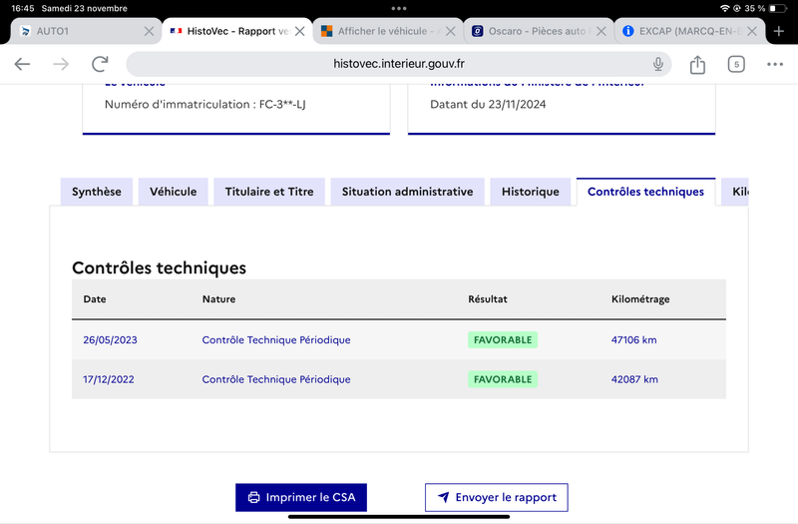Image resolution: width=798 pixels, height=524 pixels.
Task: Show the open tabs counter
Action: point(736,64)
